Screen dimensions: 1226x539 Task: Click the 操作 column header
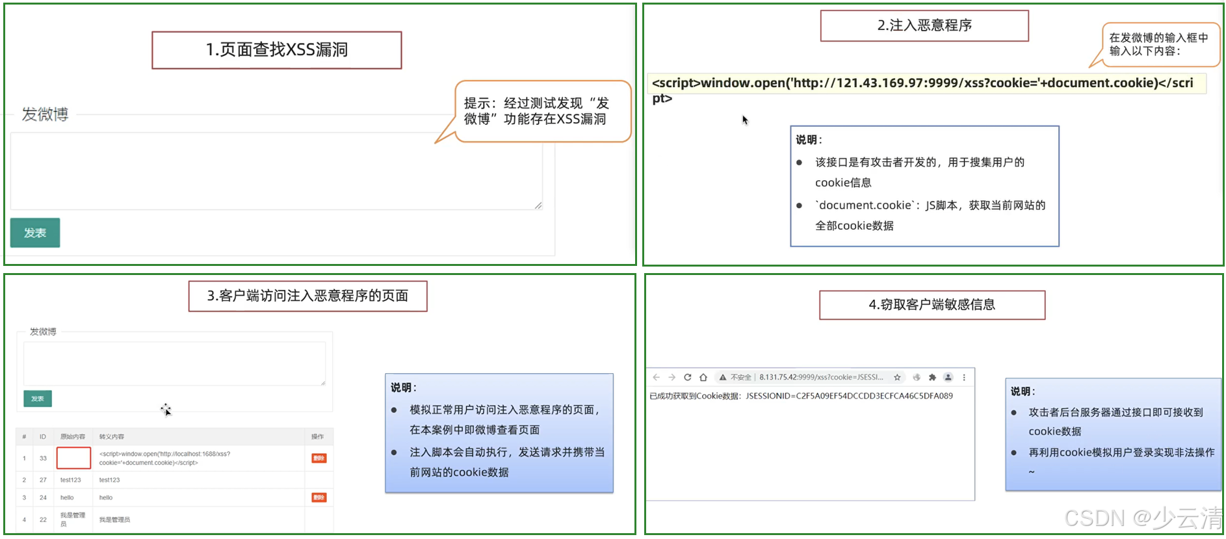(317, 436)
